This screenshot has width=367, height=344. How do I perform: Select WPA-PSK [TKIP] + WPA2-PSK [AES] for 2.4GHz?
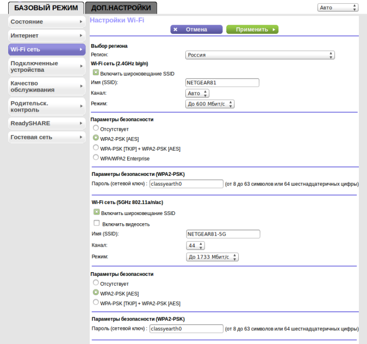point(96,148)
